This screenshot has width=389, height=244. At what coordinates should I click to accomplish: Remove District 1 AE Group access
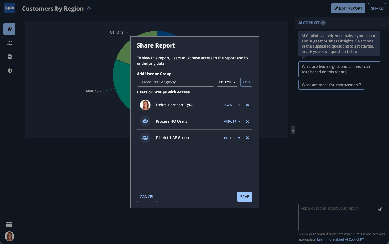247,138
